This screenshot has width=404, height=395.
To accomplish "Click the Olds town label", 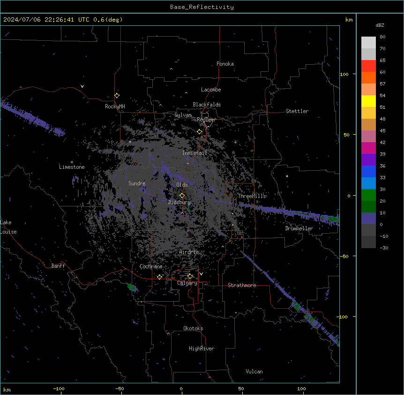I will click(x=182, y=185).
